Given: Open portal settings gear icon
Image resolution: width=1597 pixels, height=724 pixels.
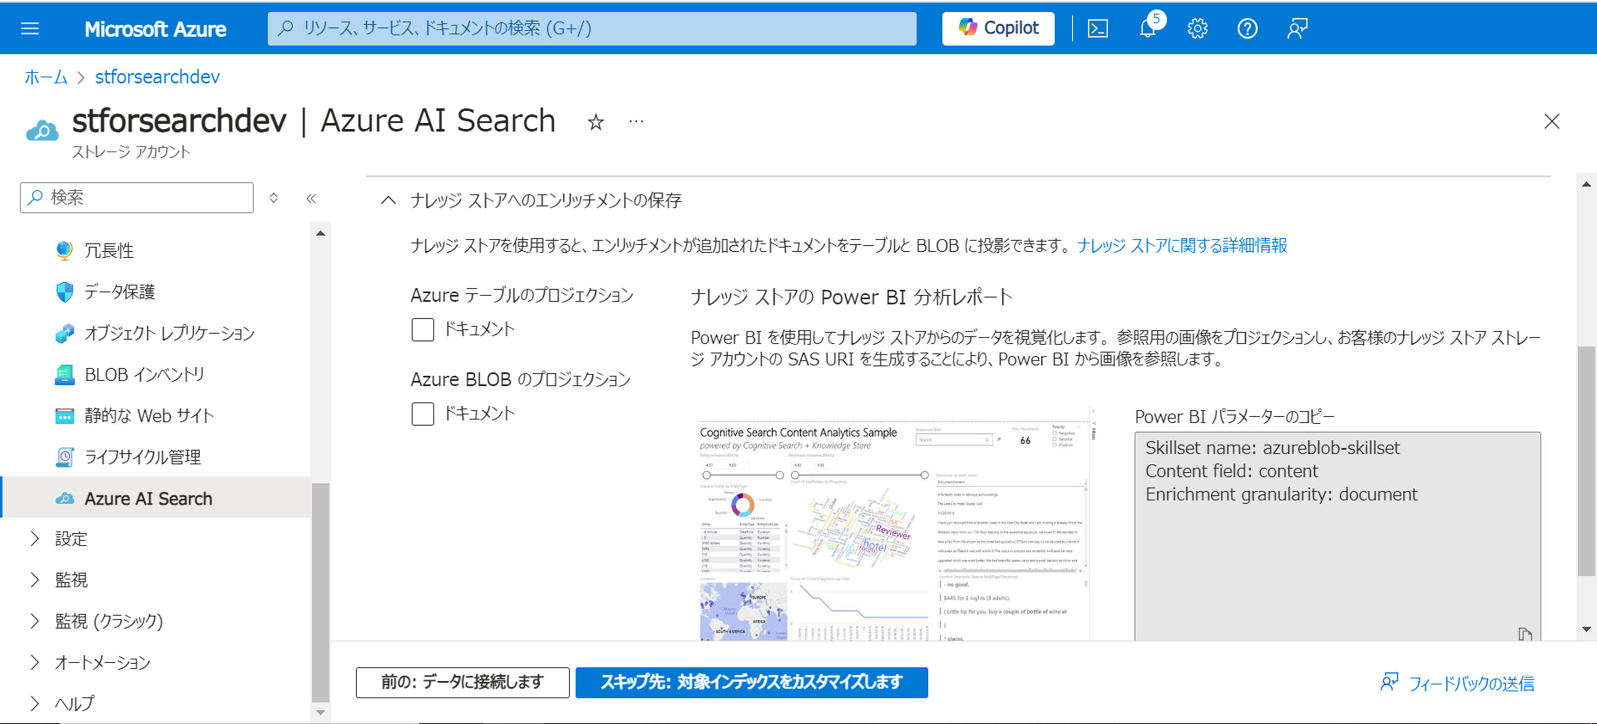Looking at the screenshot, I should click(x=1197, y=29).
